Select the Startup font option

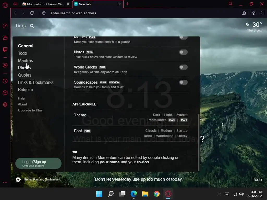[182, 131]
